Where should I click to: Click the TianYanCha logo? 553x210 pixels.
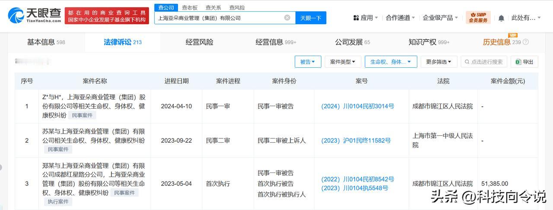pos(34,16)
